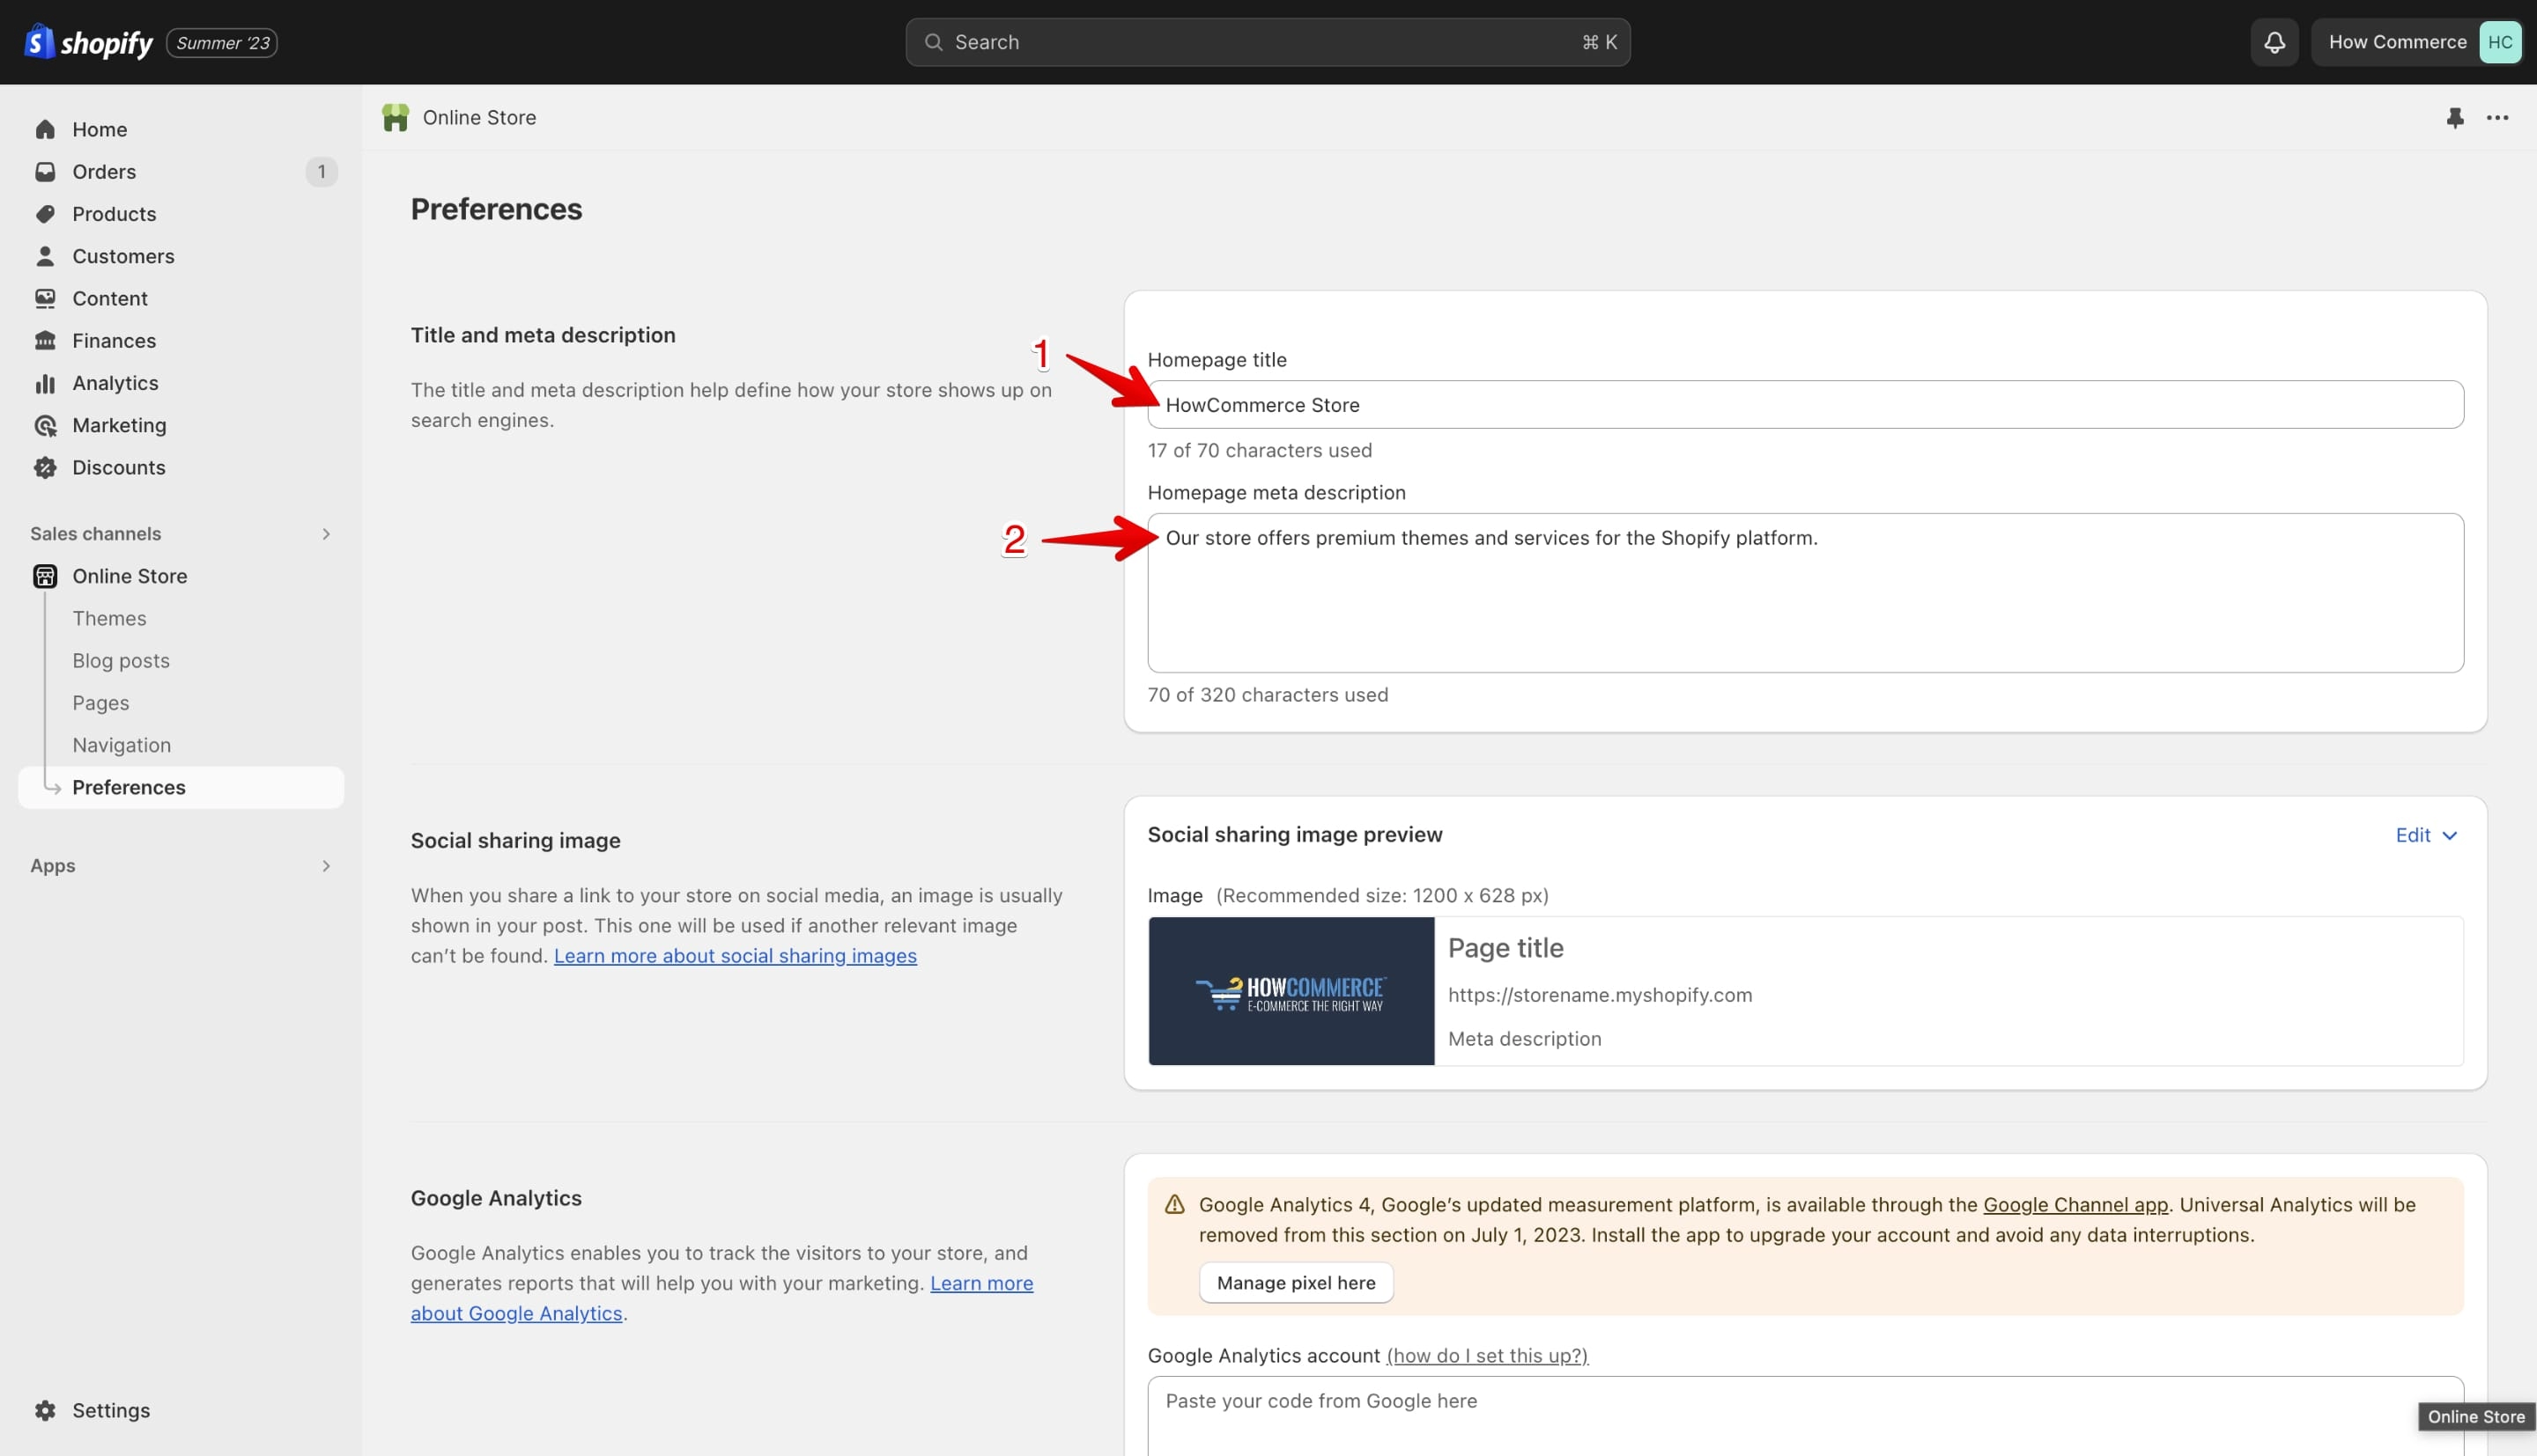
Task: Click the Google Analytics code input field
Action: pos(1805,1416)
